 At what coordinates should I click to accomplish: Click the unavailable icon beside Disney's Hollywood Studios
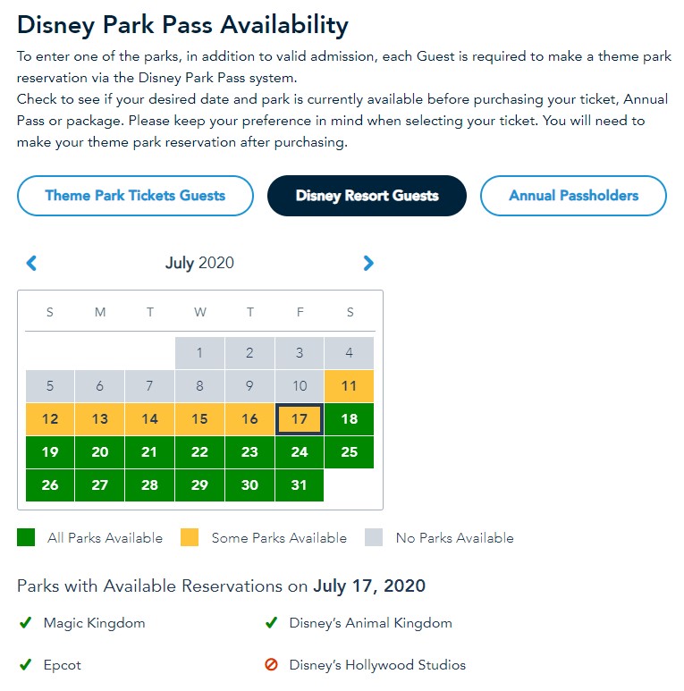[271, 665]
